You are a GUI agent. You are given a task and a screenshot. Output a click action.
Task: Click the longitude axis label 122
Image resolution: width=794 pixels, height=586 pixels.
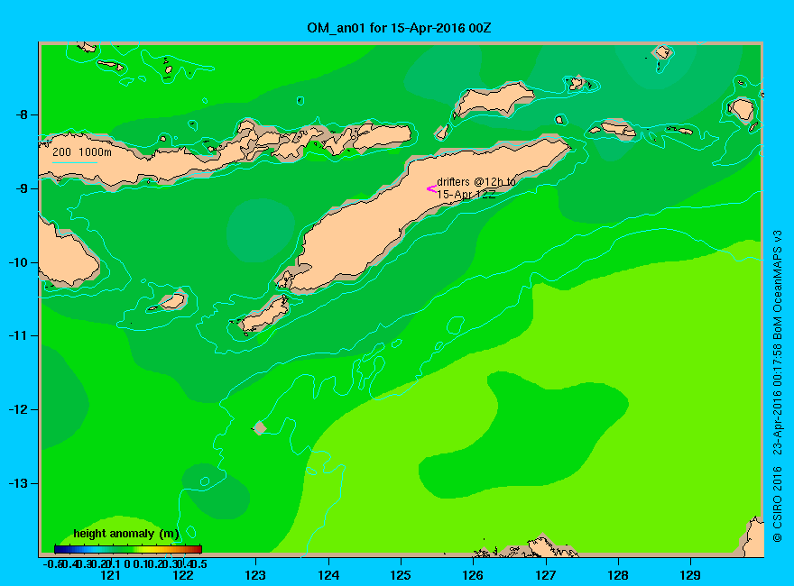pyautogui.click(x=183, y=575)
